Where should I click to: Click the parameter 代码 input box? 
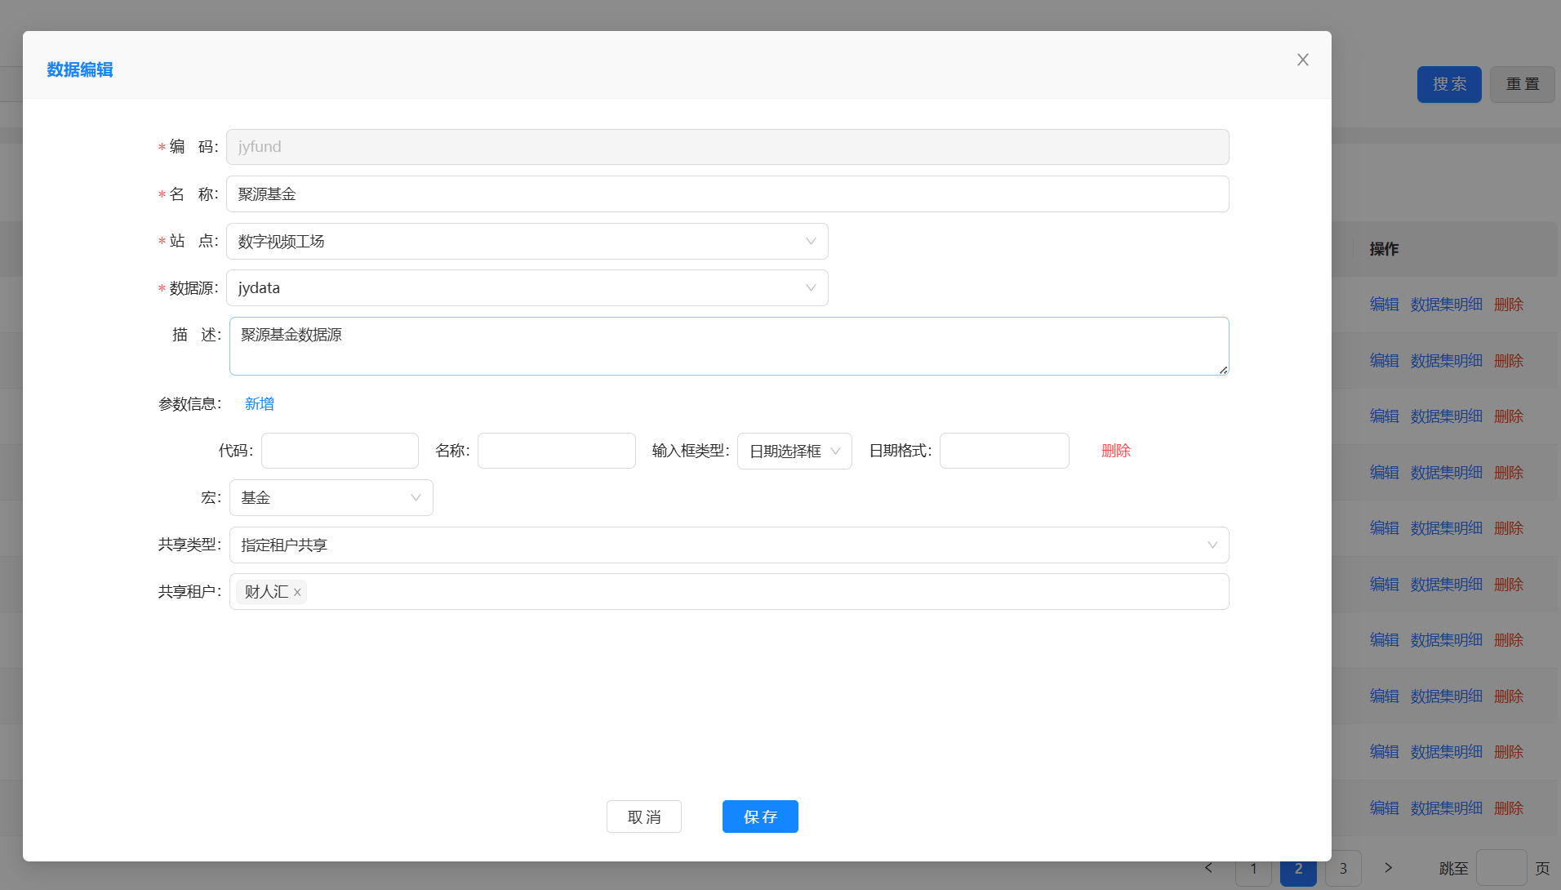tap(340, 452)
